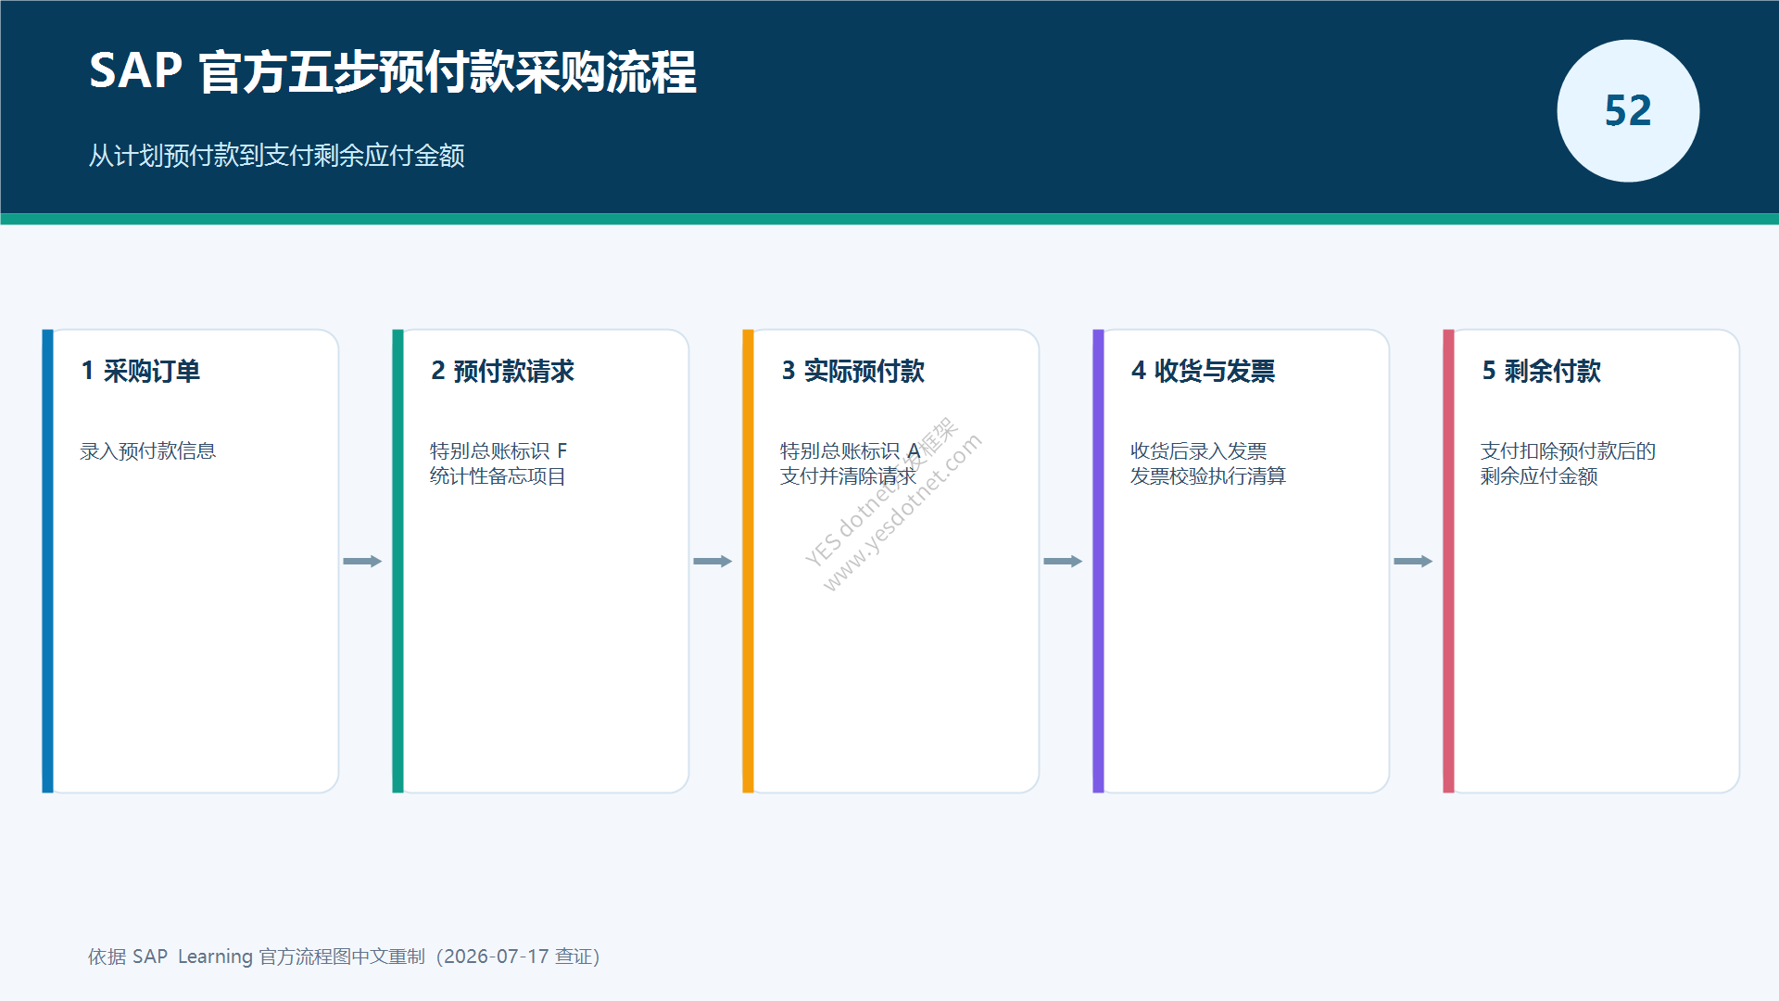Click text '支付并清除请求'
The width and height of the screenshot is (1779, 1001).
(848, 476)
